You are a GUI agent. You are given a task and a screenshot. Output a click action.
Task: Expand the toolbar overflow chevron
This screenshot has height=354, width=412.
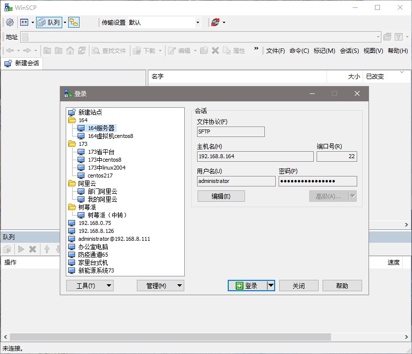coord(256,48)
